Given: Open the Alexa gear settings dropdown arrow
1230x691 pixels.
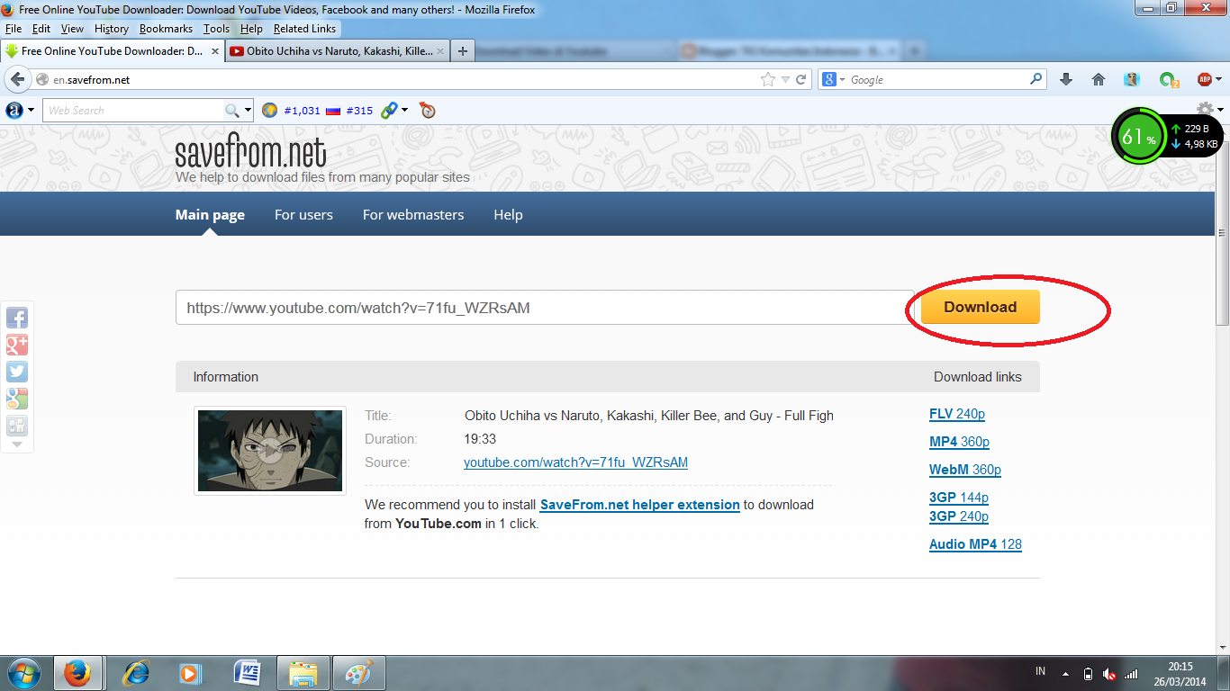Looking at the screenshot, I should point(1220,110).
